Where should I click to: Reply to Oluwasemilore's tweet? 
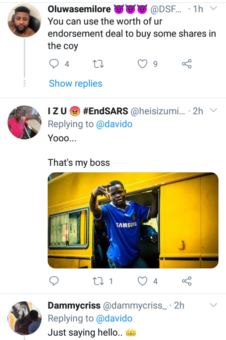pos(54,63)
